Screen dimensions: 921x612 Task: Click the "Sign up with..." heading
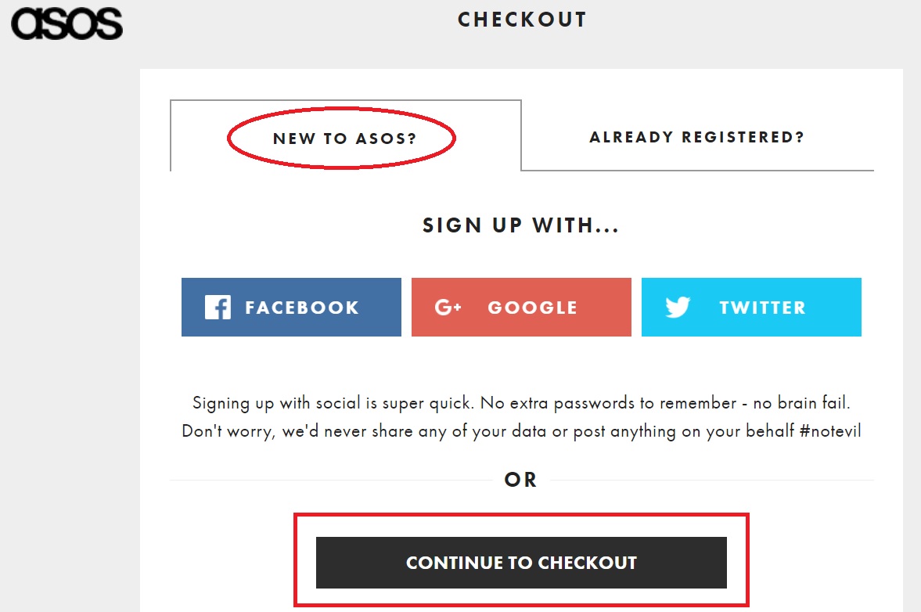(521, 226)
